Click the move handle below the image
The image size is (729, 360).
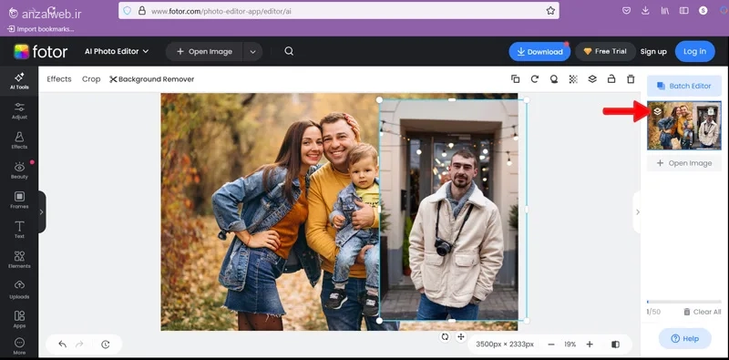461,336
